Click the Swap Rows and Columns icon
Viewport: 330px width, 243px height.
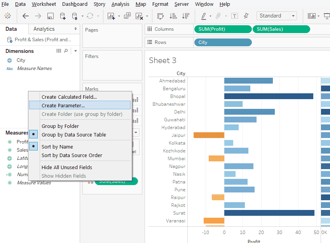click(x=160, y=16)
